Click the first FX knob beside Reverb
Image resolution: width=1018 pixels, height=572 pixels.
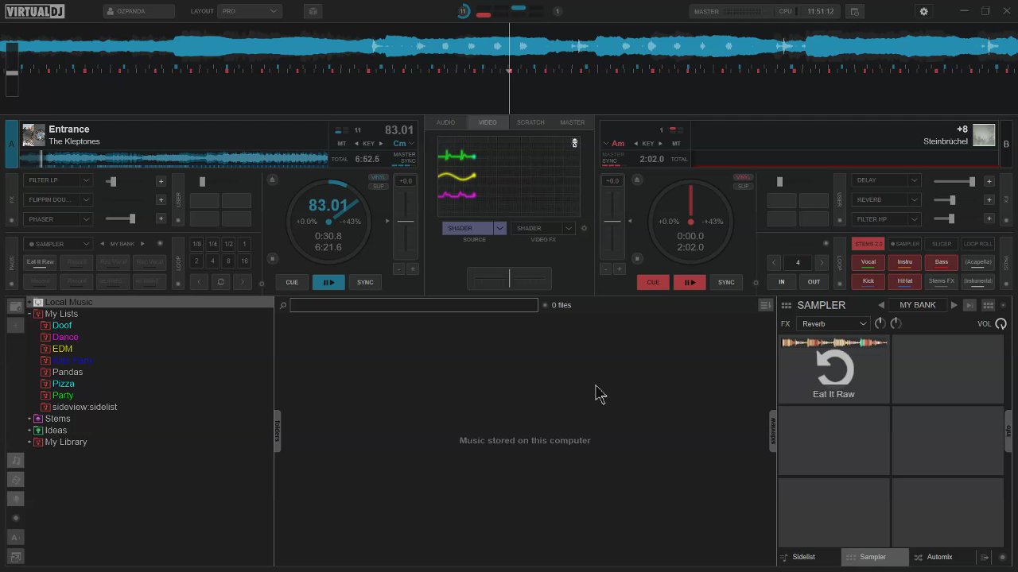coord(880,323)
